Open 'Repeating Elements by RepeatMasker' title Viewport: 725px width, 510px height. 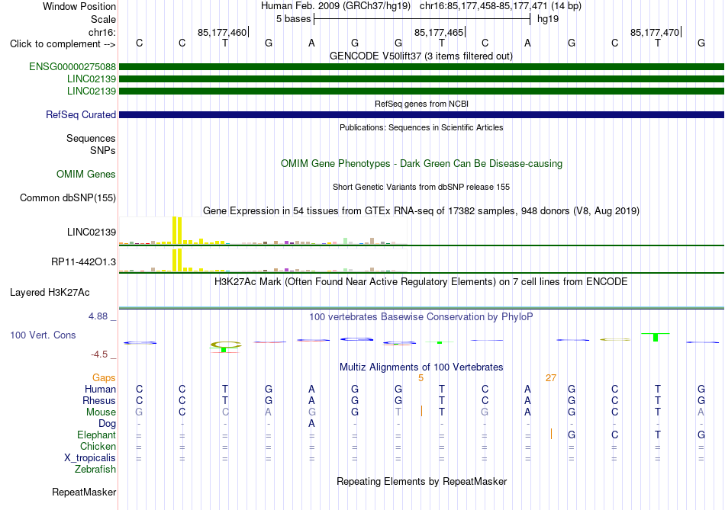pos(422,481)
